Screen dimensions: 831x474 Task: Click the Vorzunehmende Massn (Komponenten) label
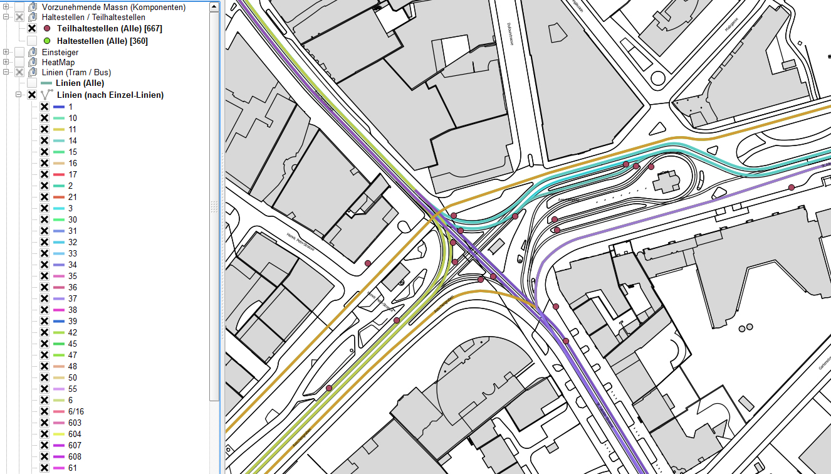pyautogui.click(x=113, y=7)
